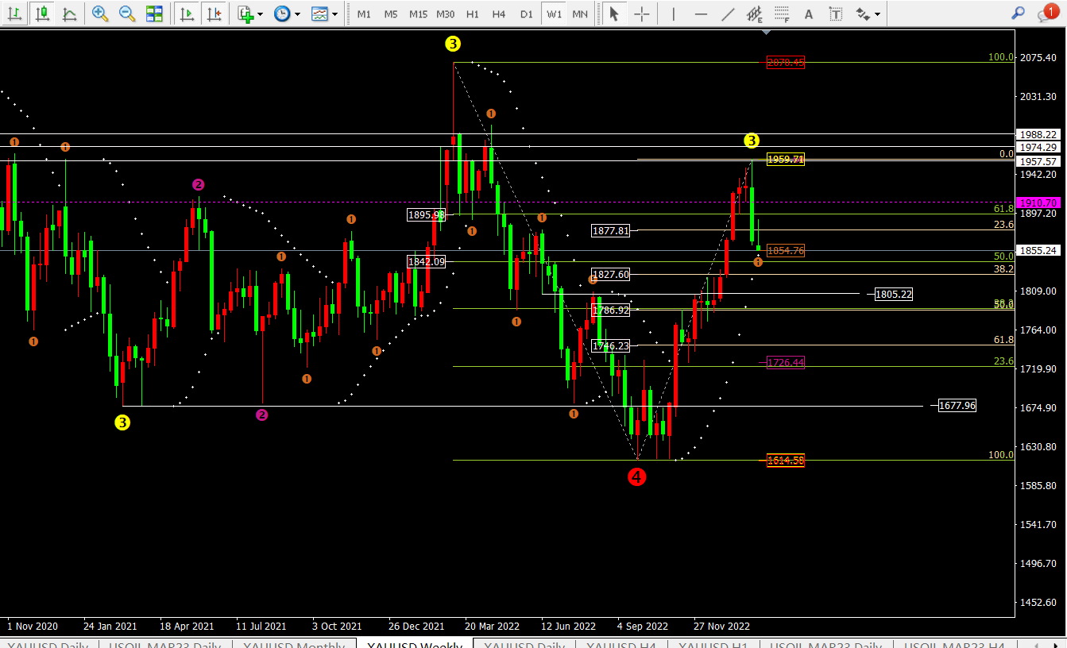Switch chart to candlesticks display
Image resolution: width=1067 pixels, height=648 pixels.
pyautogui.click(x=43, y=13)
